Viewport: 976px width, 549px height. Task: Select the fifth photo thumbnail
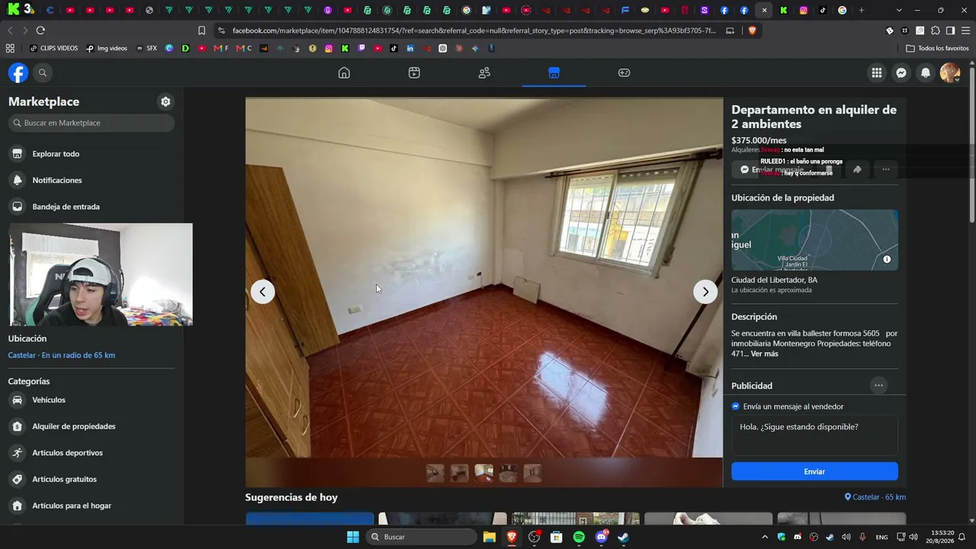[x=533, y=473]
